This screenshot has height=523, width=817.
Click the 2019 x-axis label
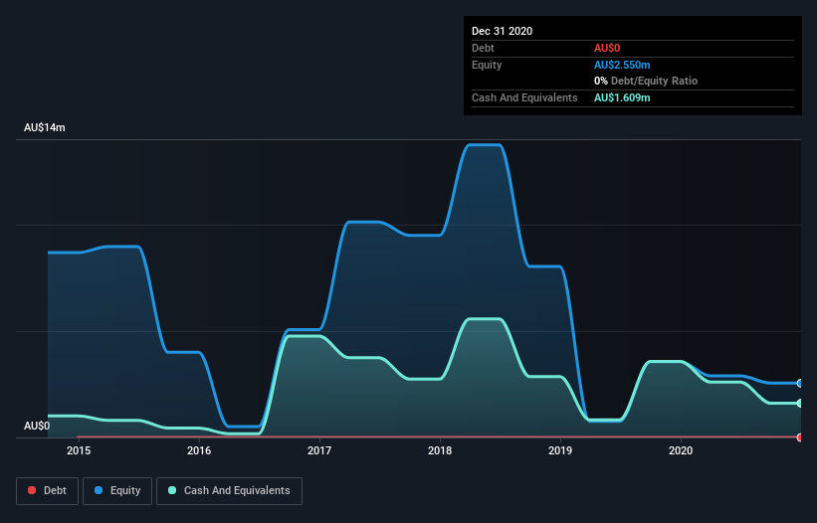560,450
